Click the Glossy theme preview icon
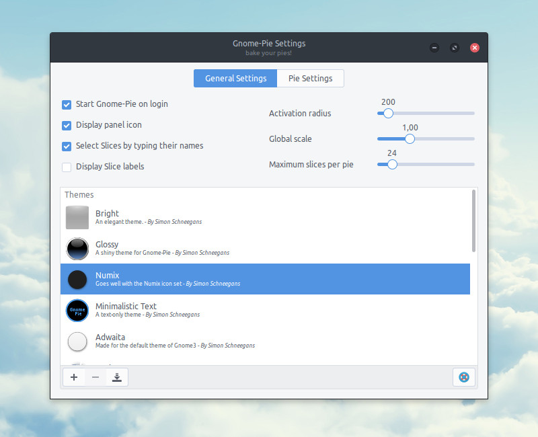 point(77,248)
